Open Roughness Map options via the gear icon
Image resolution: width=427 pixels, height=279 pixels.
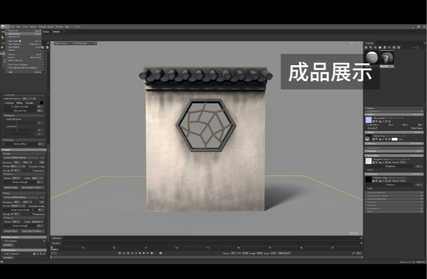[x=373, y=163]
